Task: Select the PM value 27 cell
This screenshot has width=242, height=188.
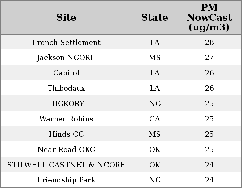Action: click(209, 58)
